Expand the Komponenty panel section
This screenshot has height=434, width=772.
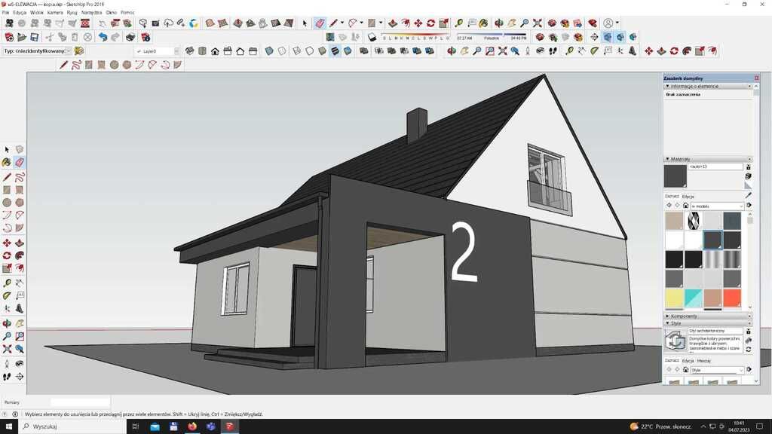point(683,316)
